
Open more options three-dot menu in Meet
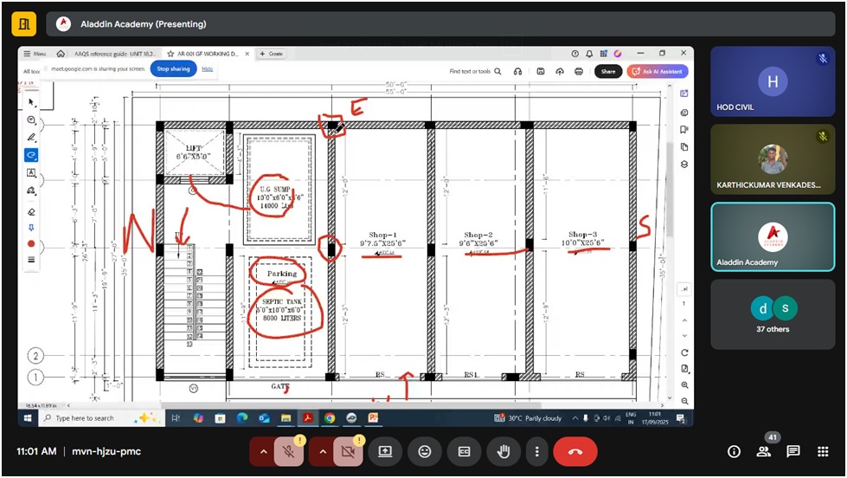[x=537, y=451]
